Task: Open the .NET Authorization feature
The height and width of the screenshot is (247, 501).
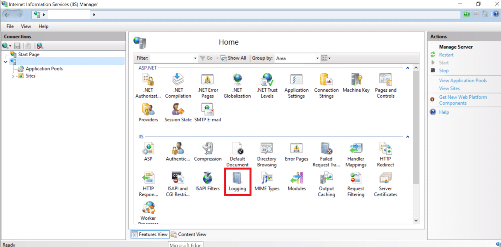Action: (148, 86)
